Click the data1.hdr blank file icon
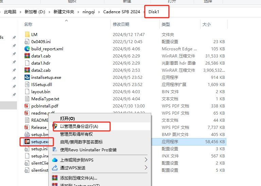 pyautogui.click(x=27, y=63)
